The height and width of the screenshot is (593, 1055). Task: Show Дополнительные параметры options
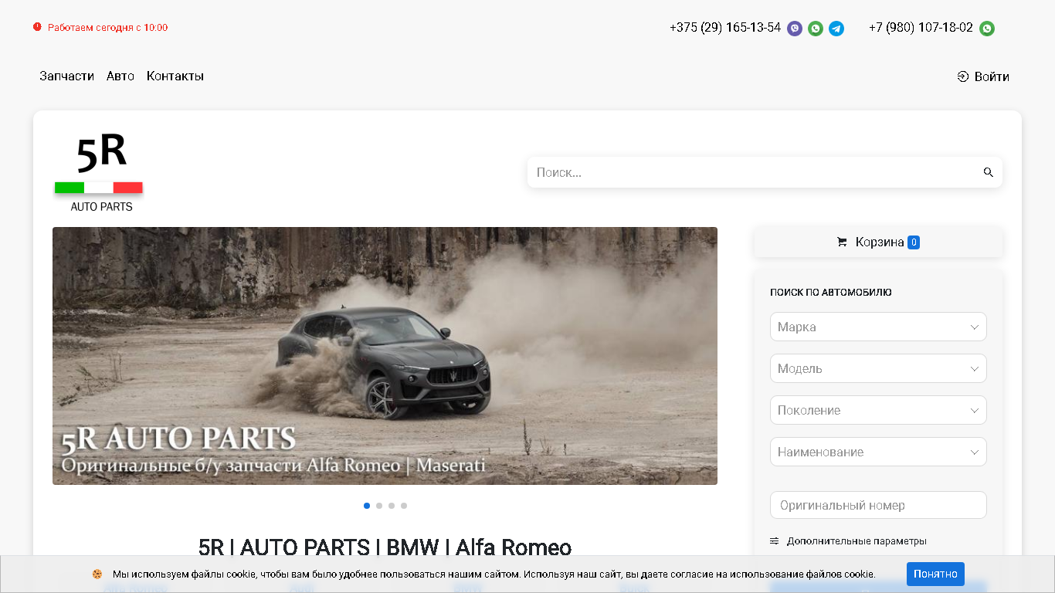click(x=857, y=541)
